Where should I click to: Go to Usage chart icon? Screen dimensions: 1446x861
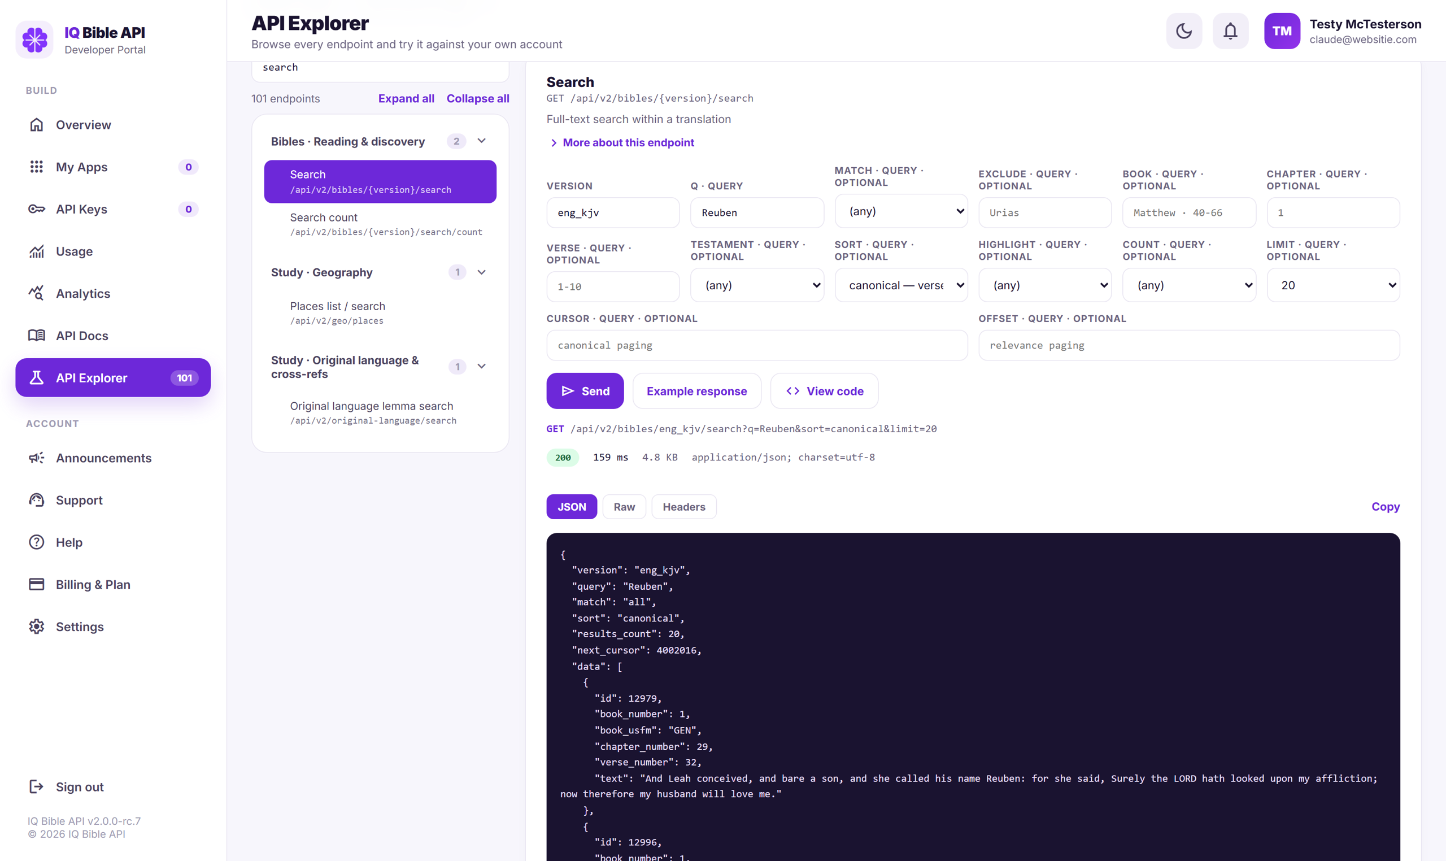pos(37,251)
